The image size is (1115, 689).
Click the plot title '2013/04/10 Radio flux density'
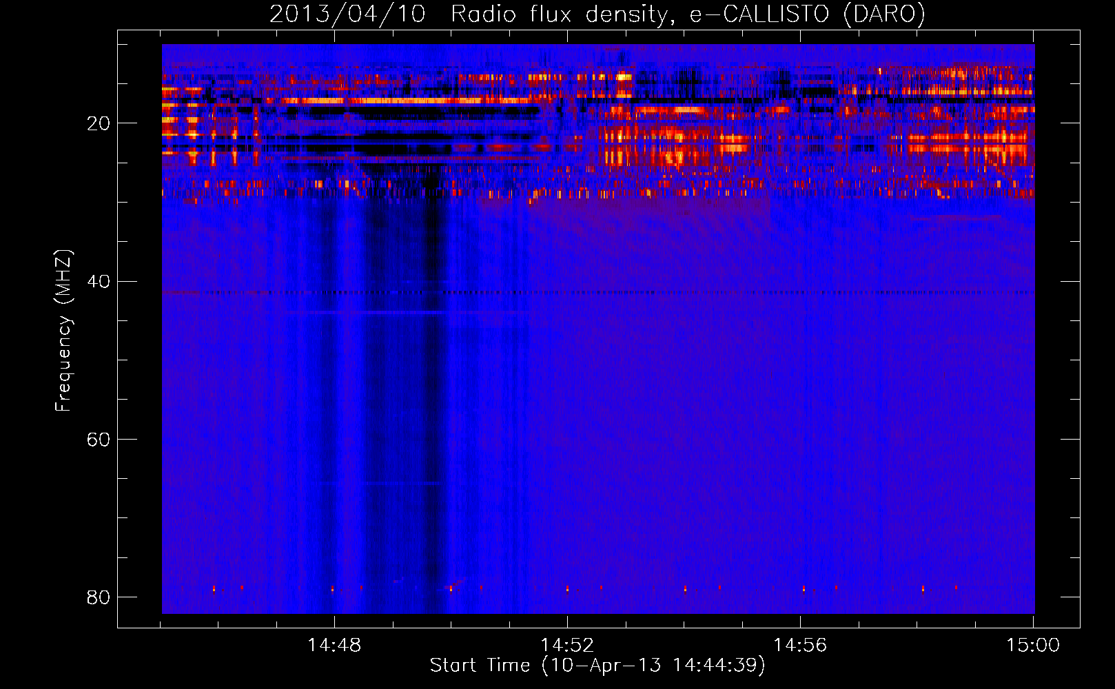click(x=597, y=14)
